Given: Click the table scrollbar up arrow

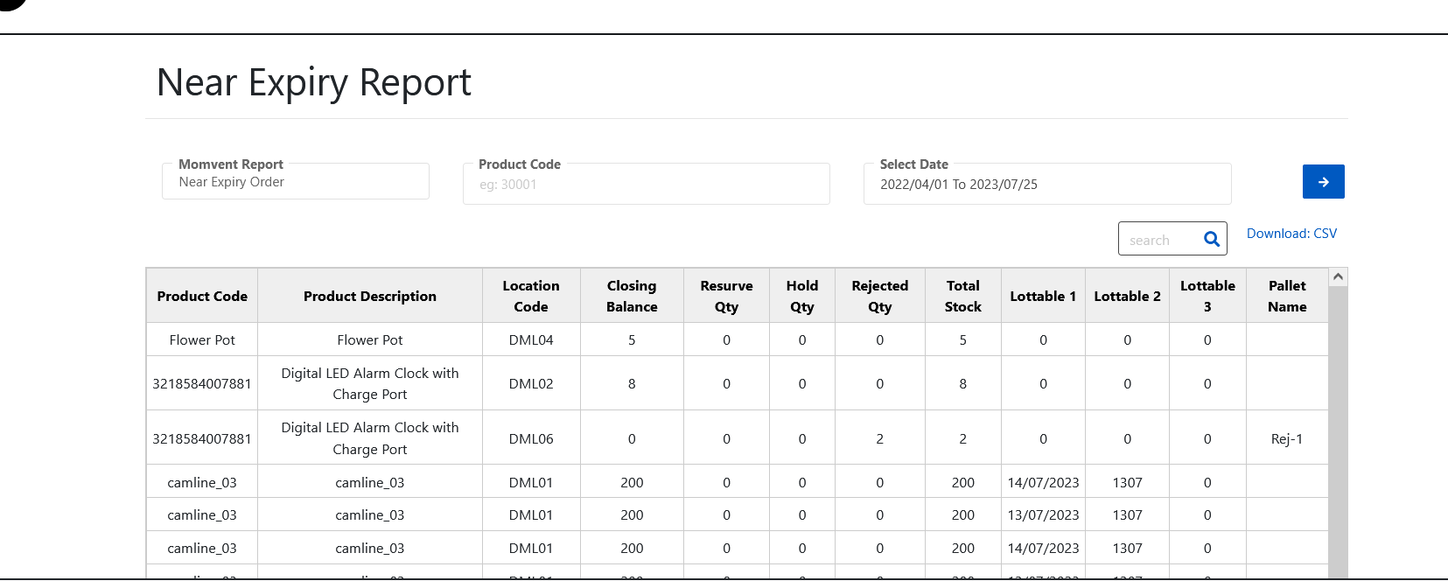Looking at the screenshot, I should (x=1337, y=277).
